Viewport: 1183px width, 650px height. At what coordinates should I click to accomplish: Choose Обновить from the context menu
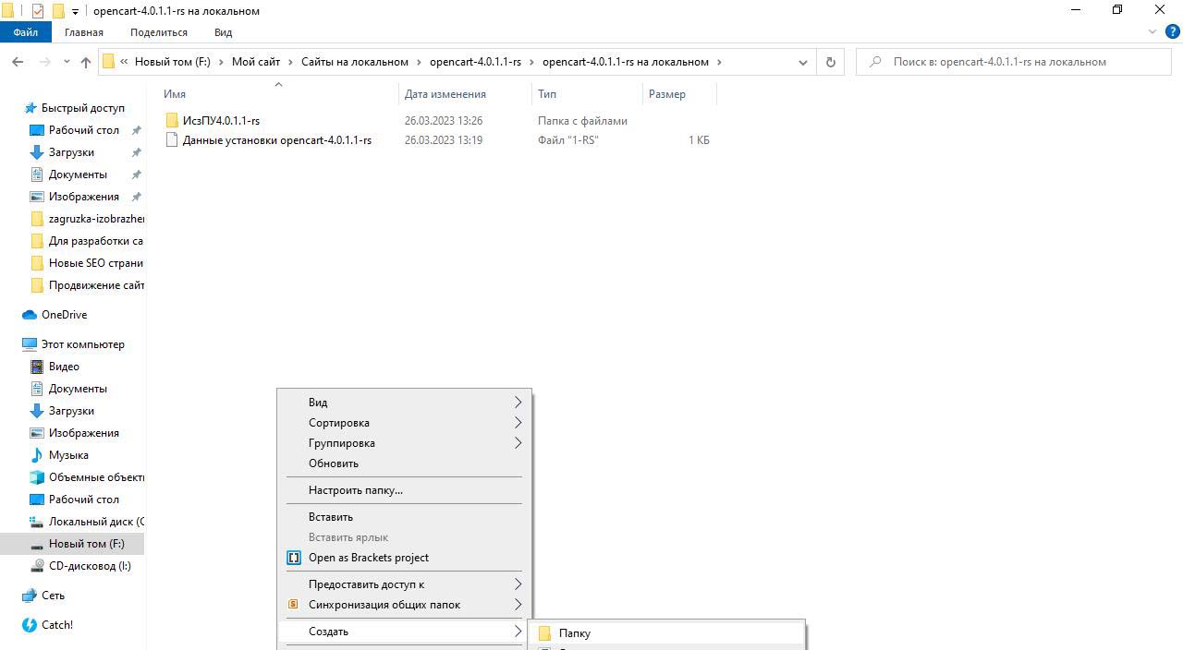click(x=334, y=463)
